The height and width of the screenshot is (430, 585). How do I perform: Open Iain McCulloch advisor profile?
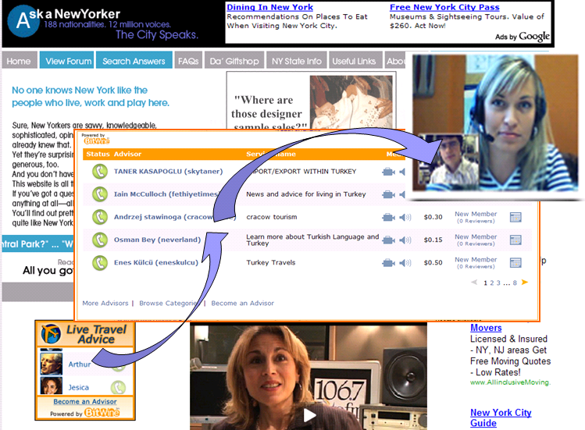coord(166,194)
